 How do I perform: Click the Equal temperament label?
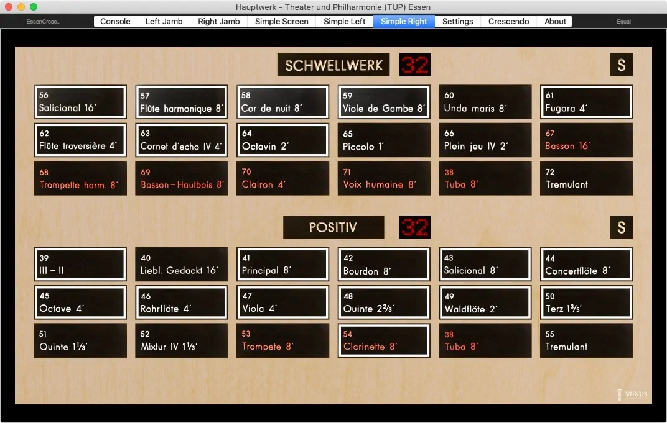point(623,22)
